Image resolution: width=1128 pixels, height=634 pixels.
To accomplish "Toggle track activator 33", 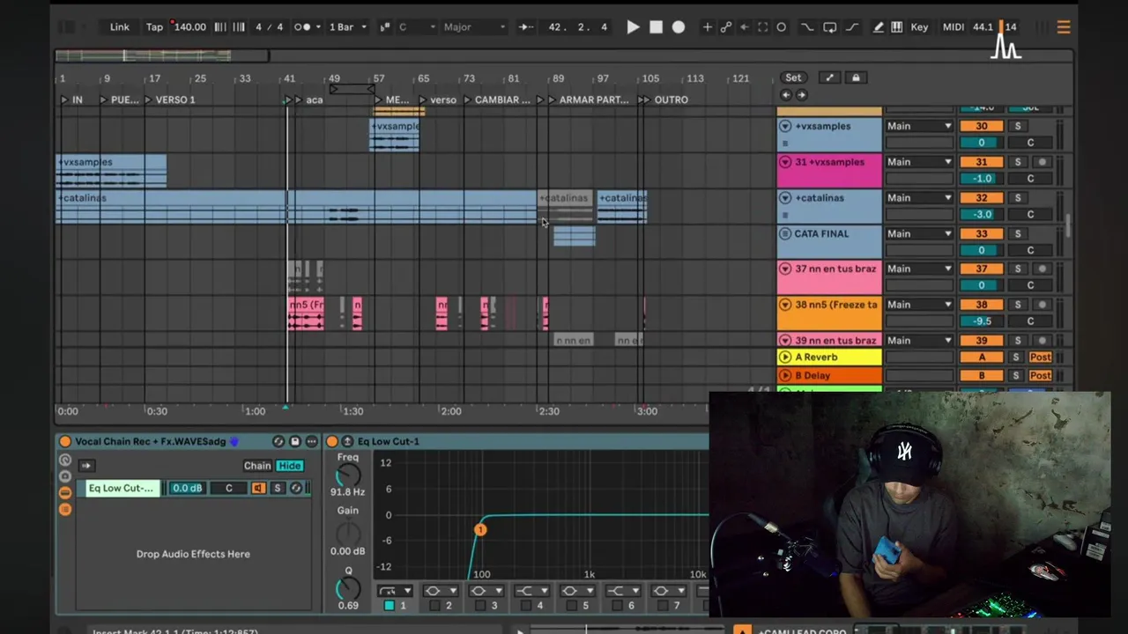I will (981, 233).
